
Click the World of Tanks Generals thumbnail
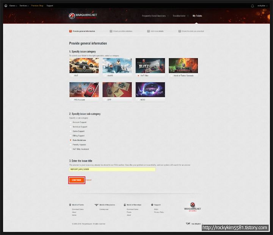(x=184, y=65)
